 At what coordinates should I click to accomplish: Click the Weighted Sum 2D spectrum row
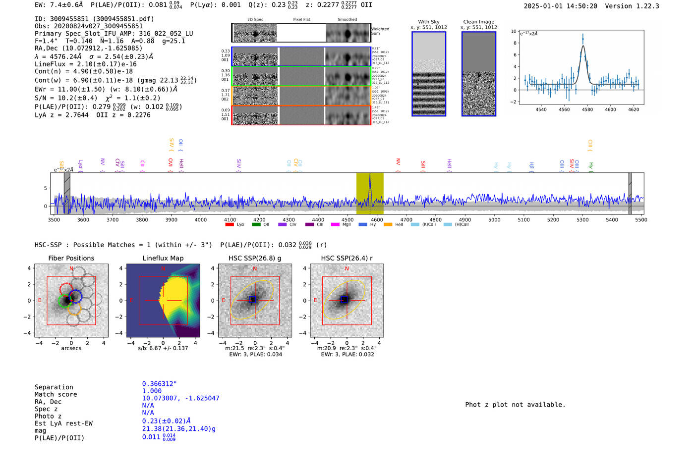click(x=301, y=33)
